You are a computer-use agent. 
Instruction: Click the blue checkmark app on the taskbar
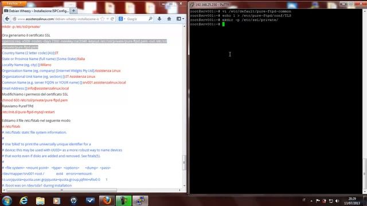click(x=90, y=201)
